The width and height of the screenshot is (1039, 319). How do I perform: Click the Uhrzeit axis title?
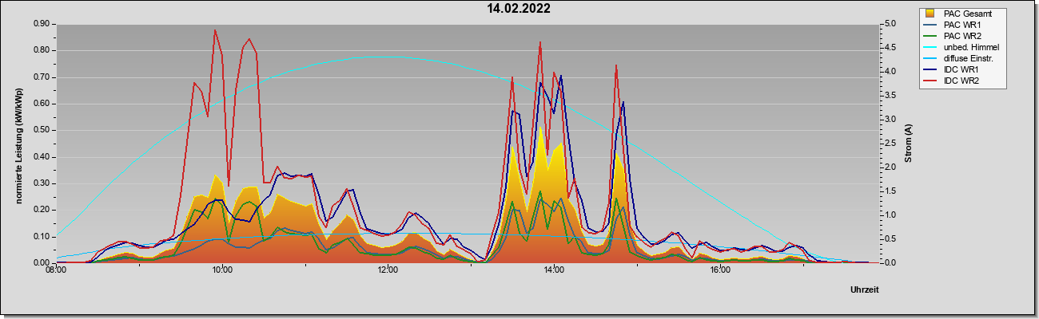[864, 289]
